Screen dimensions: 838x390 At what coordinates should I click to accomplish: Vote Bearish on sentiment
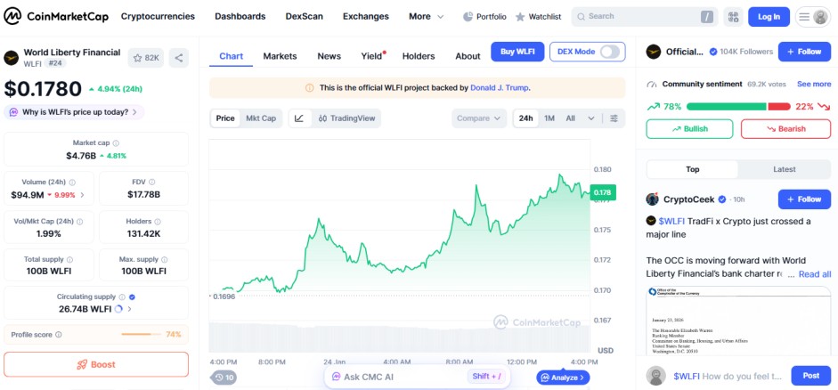click(x=785, y=129)
